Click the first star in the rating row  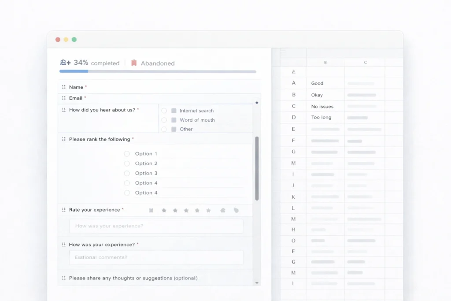[164, 210]
